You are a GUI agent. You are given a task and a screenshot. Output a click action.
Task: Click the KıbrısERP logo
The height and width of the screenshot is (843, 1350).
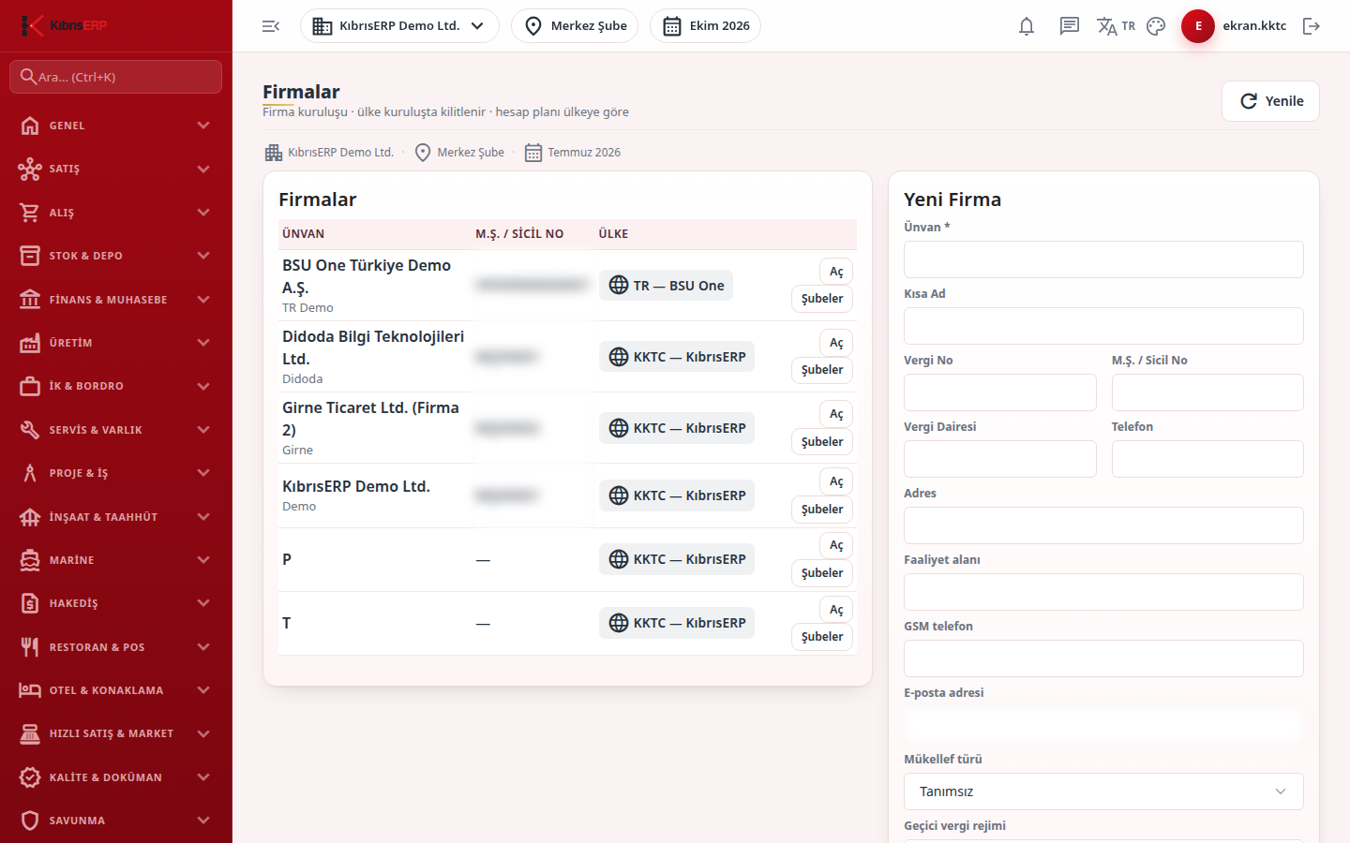[x=64, y=25]
